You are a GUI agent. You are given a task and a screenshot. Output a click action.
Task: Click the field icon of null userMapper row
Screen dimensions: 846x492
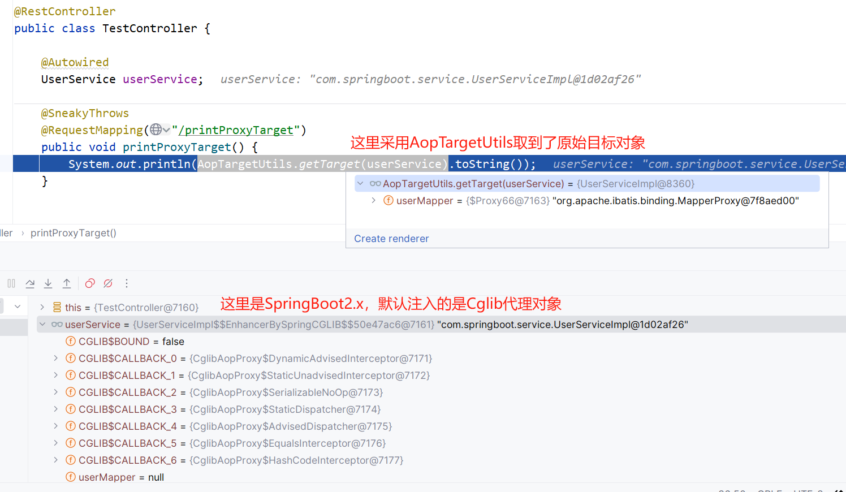pyautogui.click(x=71, y=477)
